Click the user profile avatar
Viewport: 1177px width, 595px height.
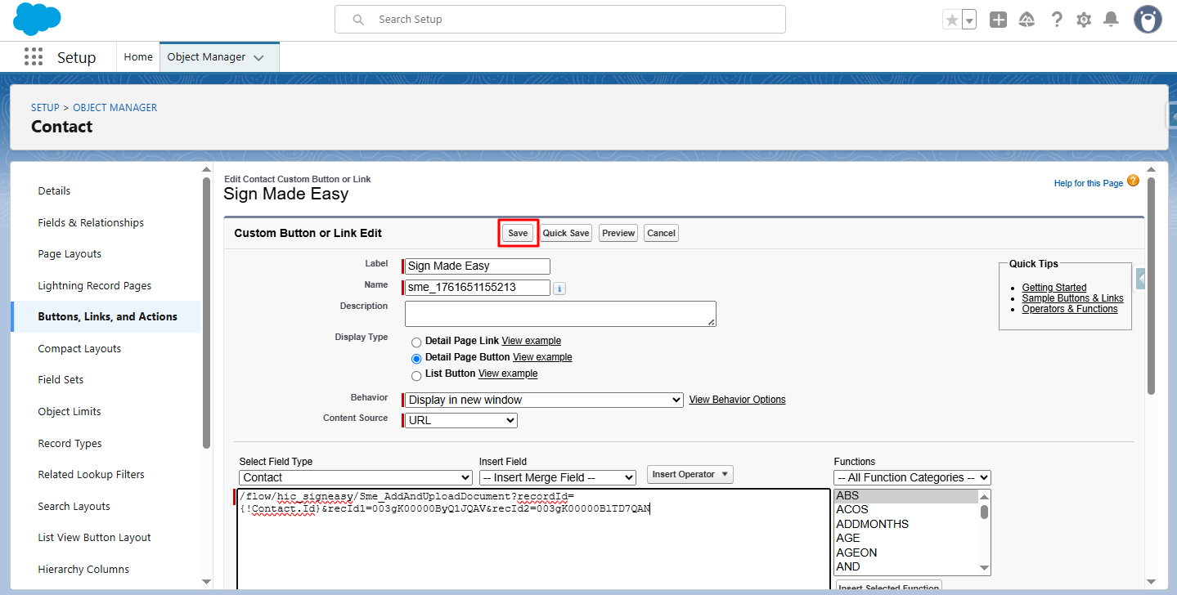click(1148, 20)
